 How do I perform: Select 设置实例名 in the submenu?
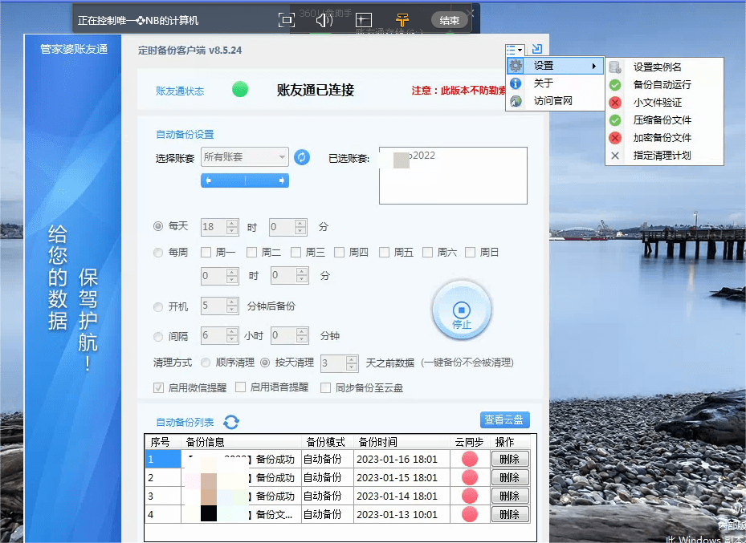(665, 67)
